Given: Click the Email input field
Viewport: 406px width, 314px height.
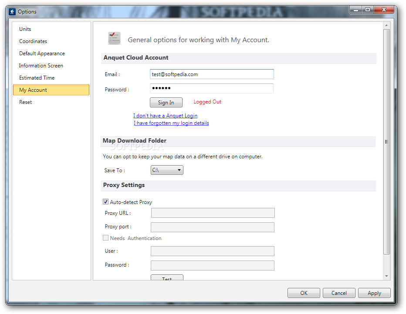Looking at the screenshot, I should (212, 74).
